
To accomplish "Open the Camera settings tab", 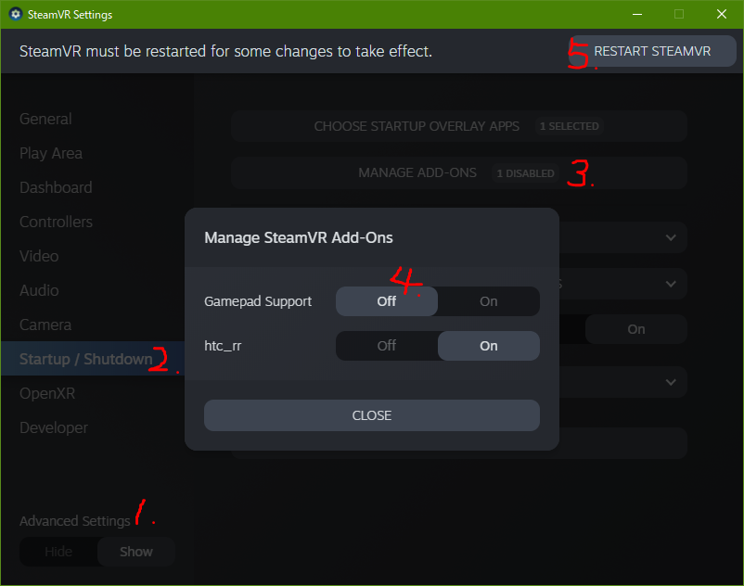I will pyautogui.click(x=45, y=325).
